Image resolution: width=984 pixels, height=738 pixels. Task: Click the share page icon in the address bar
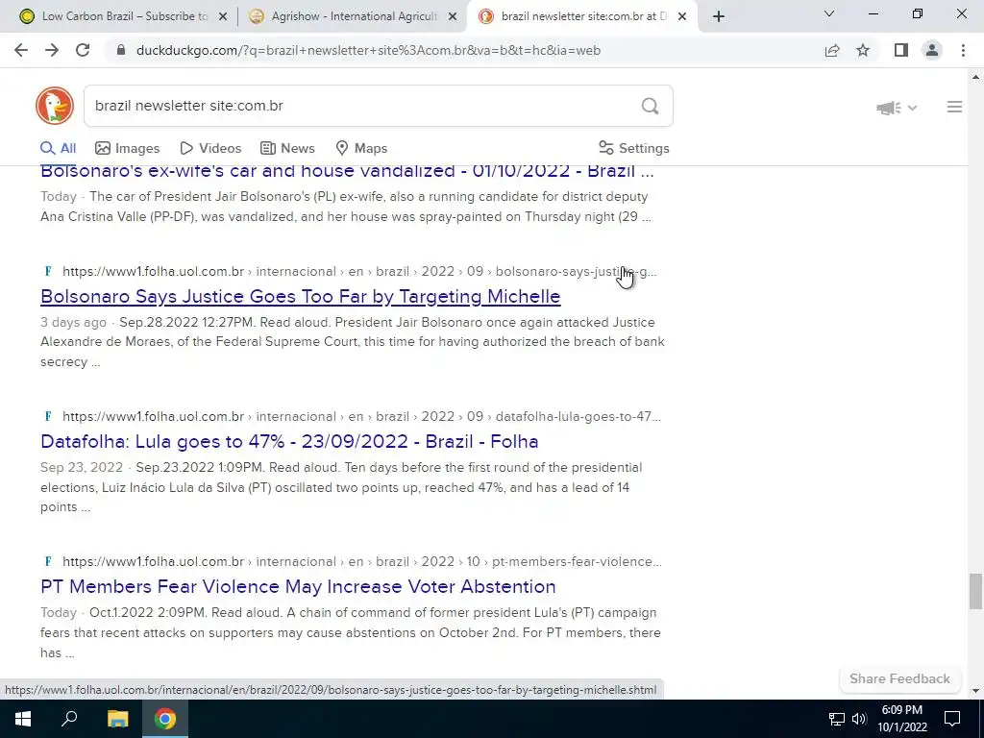(x=832, y=50)
